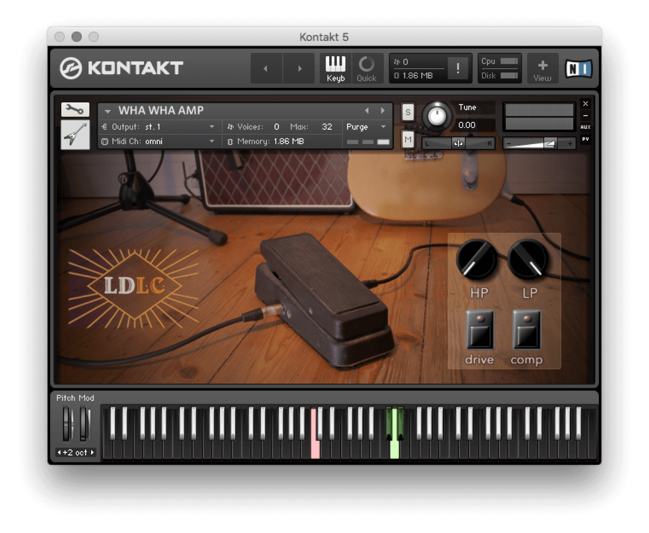Viewport: 649px width, 533px height.
Task: Click the HP filter knob
Action: click(477, 259)
